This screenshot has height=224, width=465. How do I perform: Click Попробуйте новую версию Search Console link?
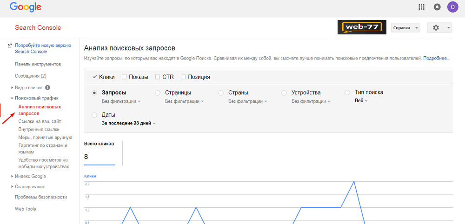(x=43, y=49)
